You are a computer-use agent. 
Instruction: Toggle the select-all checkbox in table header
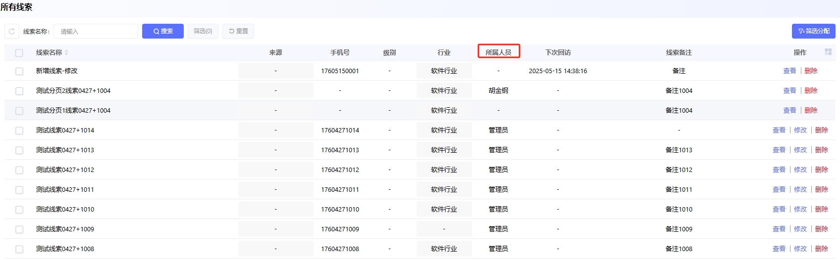[x=19, y=53]
